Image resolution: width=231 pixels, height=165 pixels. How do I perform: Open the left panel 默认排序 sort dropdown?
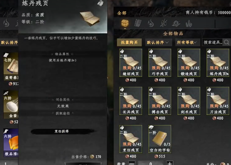(9, 42)
